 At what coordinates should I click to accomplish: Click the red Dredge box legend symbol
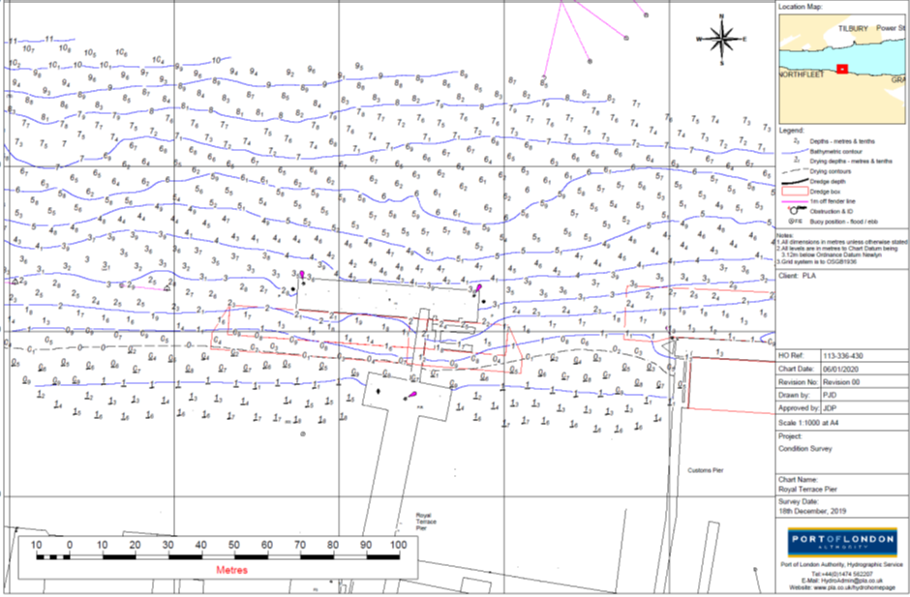(x=795, y=192)
